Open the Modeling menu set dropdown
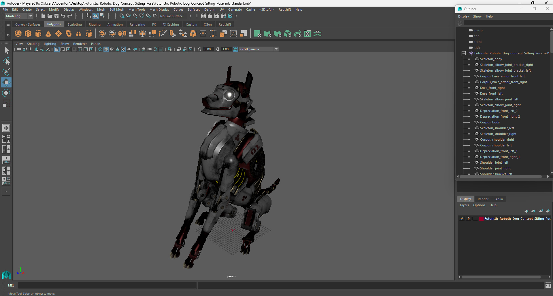 19,16
